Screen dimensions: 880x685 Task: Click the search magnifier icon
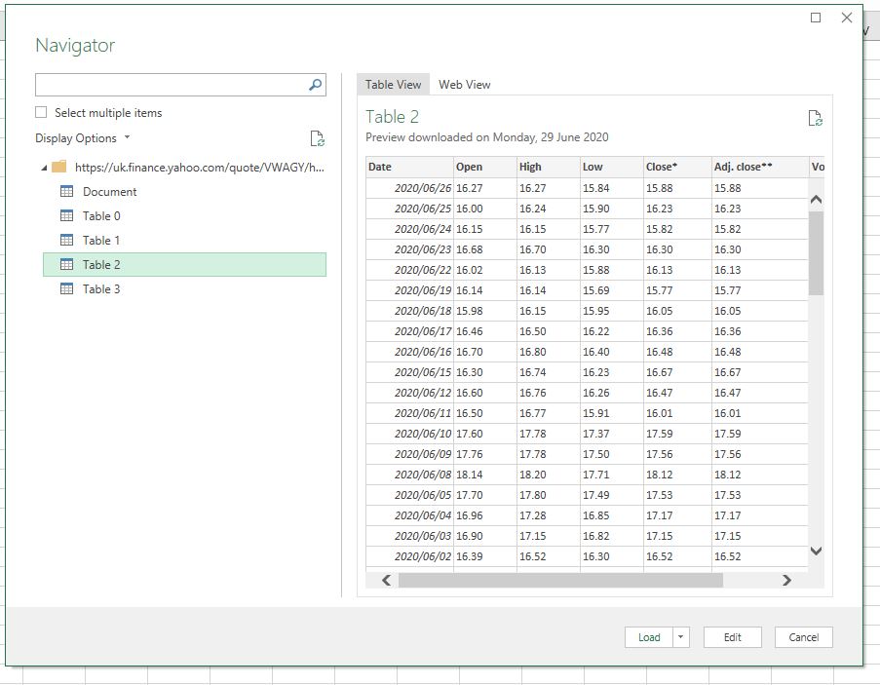(316, 85)
